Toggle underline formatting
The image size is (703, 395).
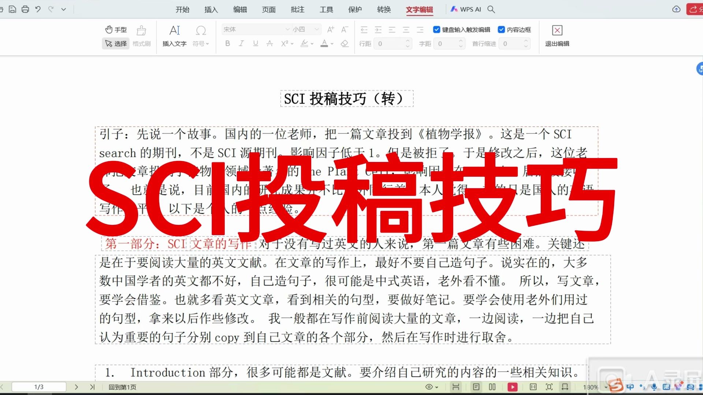[x=256, y=44]
